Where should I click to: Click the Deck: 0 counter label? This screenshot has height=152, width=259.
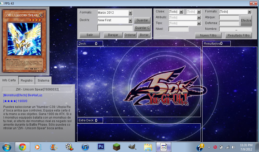pos(90,44)
